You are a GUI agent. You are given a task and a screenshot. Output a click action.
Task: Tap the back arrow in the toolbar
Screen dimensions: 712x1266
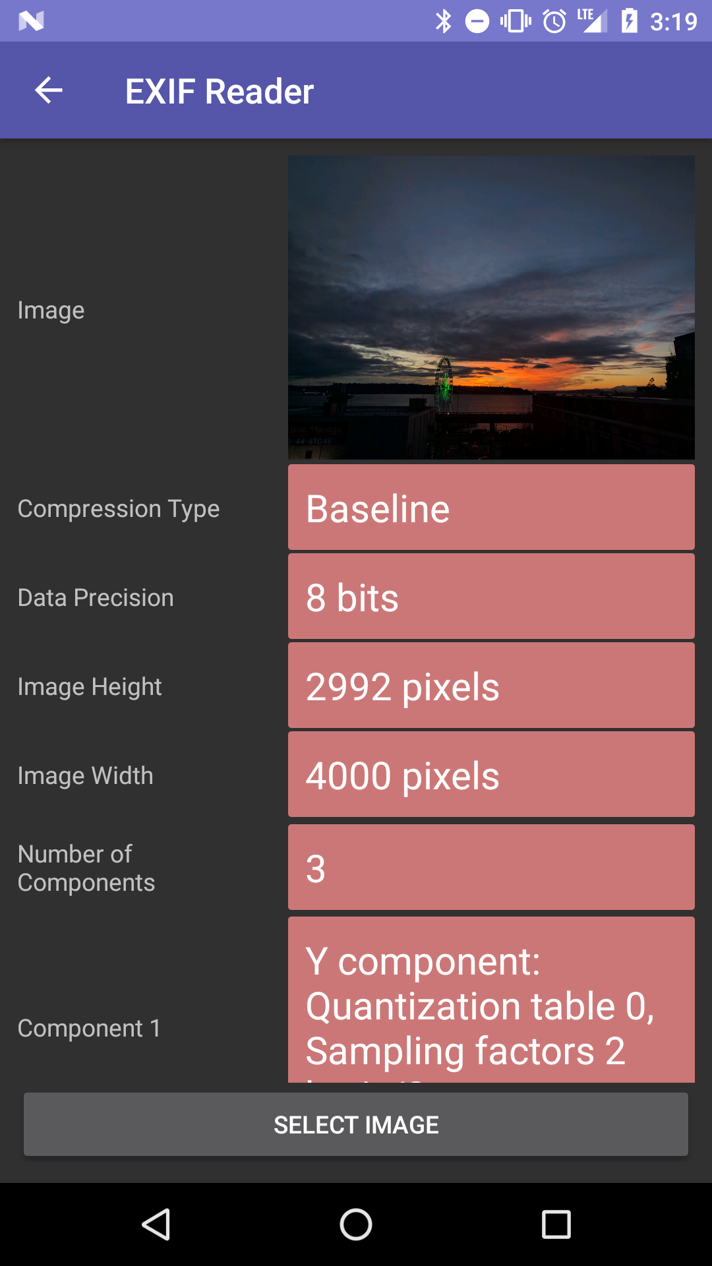(49, 90)
